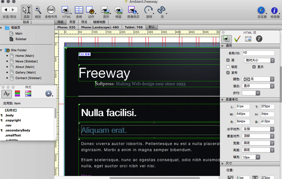Switch to the 预览 tab
This screenshot has height=179, width=282.
click(x=84, y=22)
